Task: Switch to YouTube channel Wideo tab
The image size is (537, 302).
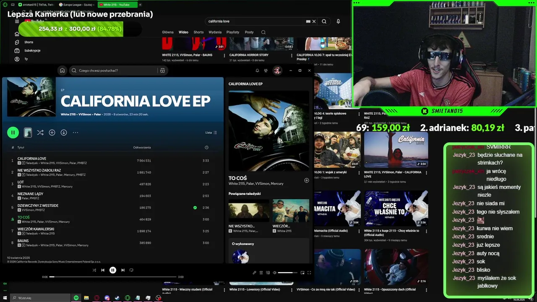Action: (183, 32)
